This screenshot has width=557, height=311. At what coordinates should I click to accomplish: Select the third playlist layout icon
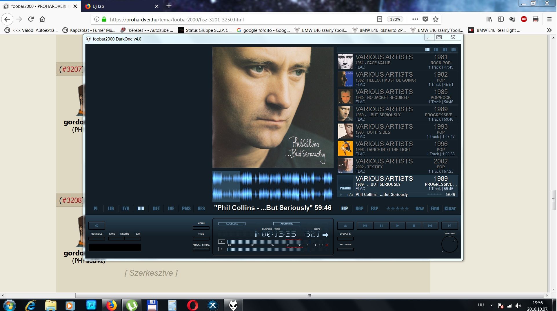[445, 50]
